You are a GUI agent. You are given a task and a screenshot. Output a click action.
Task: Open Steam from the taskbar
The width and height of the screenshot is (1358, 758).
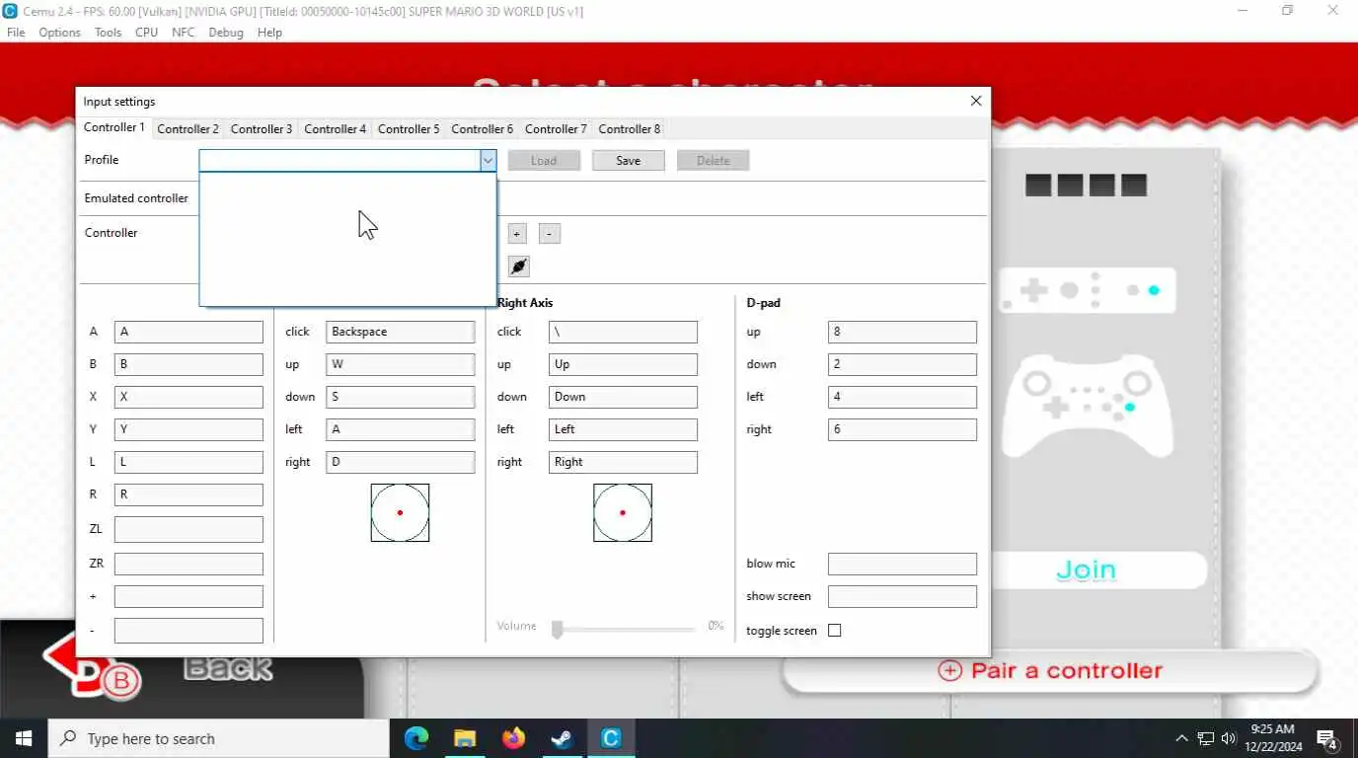pyautogui.click(x=562, y=738)
